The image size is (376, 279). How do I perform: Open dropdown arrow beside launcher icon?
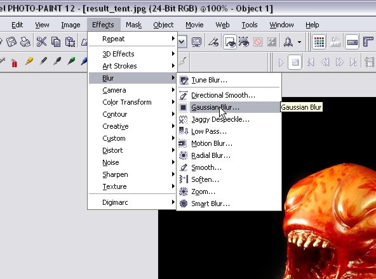[x=300, y=42]
